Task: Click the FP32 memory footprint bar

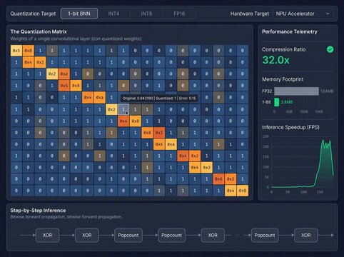Action: pyautogui.click(x=296, y=91)
